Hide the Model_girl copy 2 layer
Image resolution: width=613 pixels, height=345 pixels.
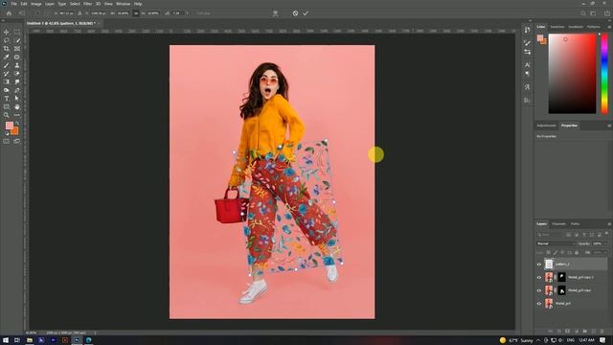[x=539, y=277]
